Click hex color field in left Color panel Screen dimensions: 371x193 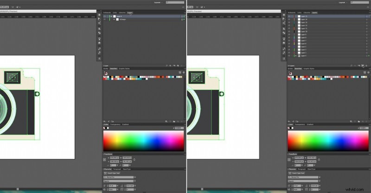click(179, 128)
